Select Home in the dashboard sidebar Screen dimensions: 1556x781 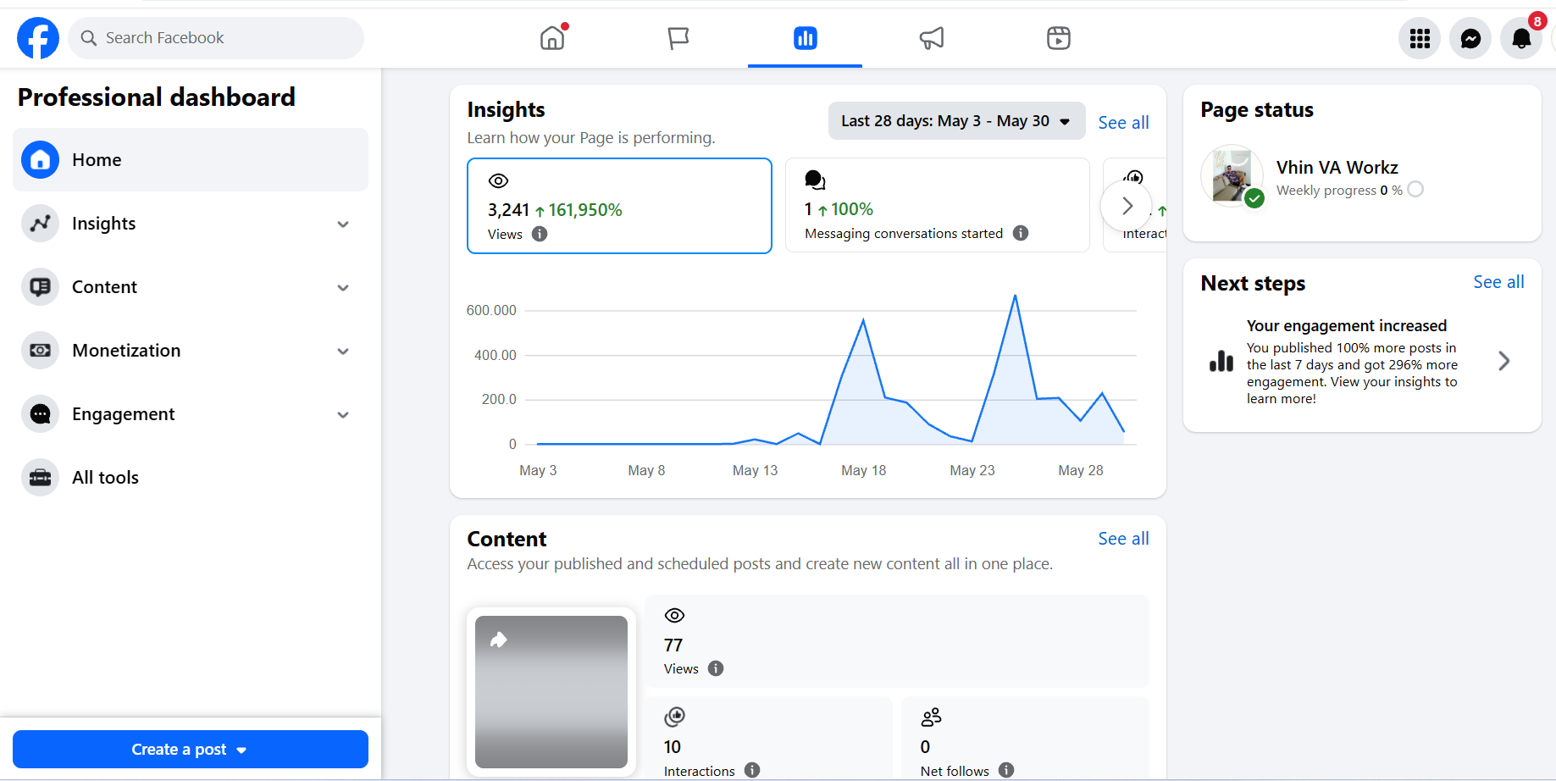(x=191, y=160)
